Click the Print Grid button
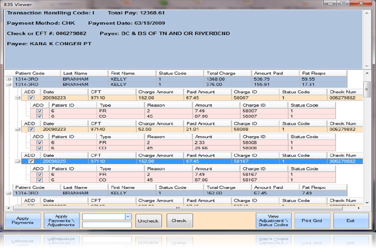Viewport: 376px width, 252px height. point(312,221)
